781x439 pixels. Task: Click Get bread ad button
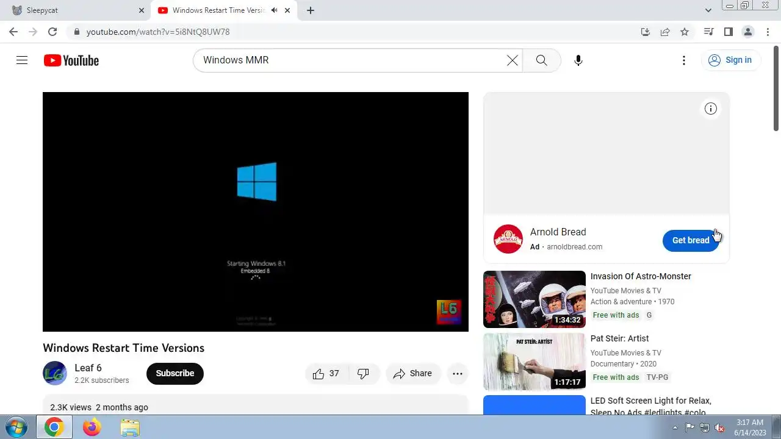click(691, 240)
